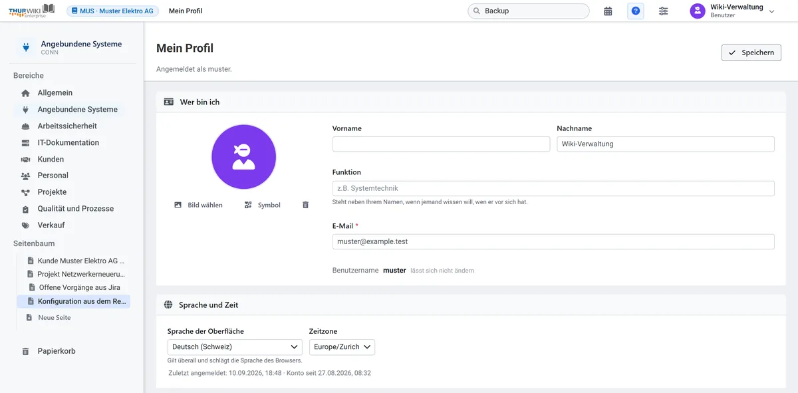Click the purple user avatar in header
Viewport: 798px width, 393px height.
point(698,11)
